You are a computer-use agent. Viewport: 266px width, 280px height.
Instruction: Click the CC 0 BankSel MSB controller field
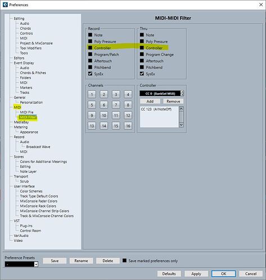(160, 93)
